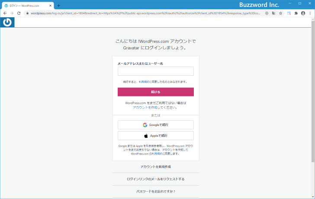Select the ログイン — WordPress.com tab
This screenshot has height=199, width=315.
28,6
